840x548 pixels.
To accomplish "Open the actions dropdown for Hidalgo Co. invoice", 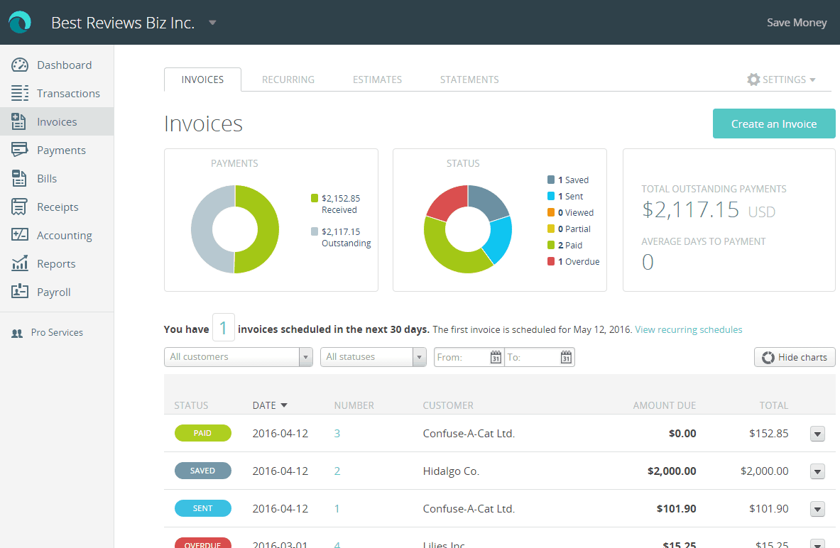I will click(x=817, y=471).
